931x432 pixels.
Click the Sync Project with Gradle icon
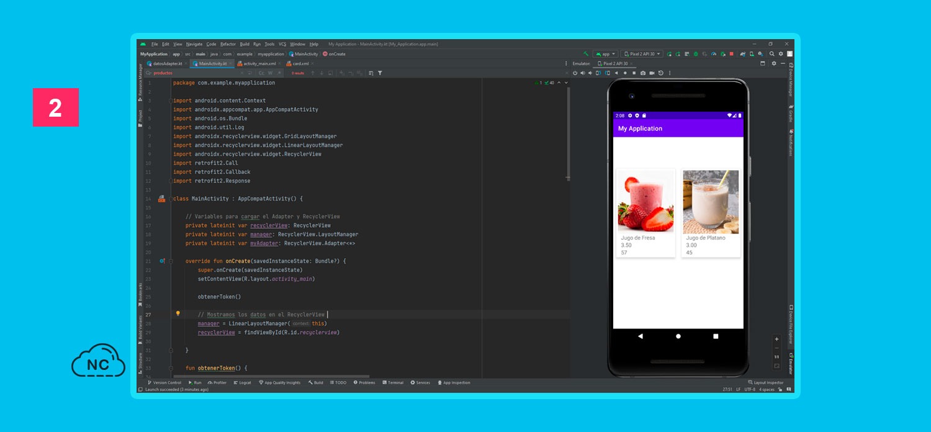743,54
